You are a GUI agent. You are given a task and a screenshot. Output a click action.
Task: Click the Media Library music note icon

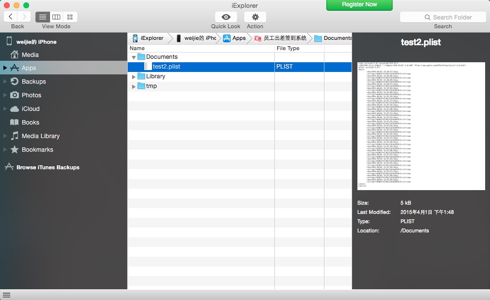(x=15, y=136)
